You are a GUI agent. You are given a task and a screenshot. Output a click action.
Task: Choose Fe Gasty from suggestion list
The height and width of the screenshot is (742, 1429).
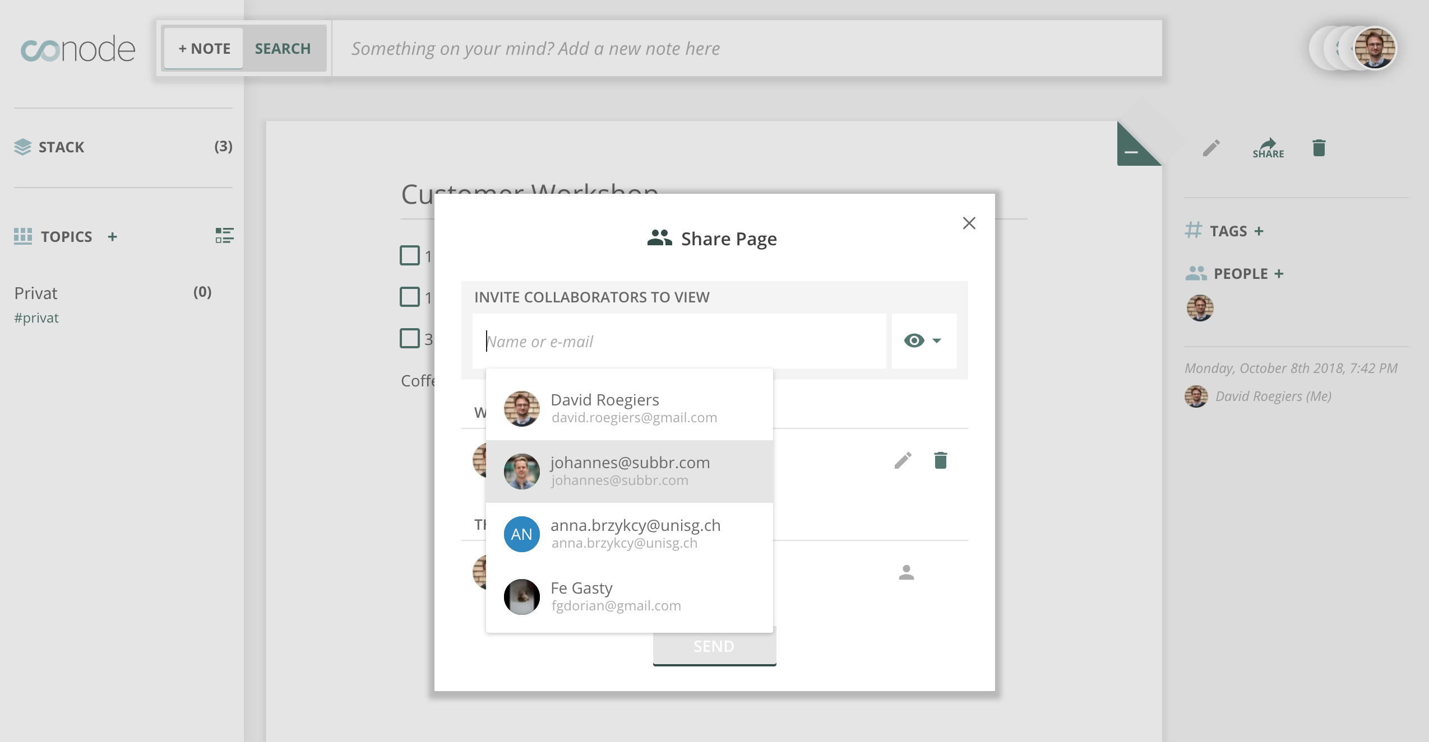tap(629, 596)
